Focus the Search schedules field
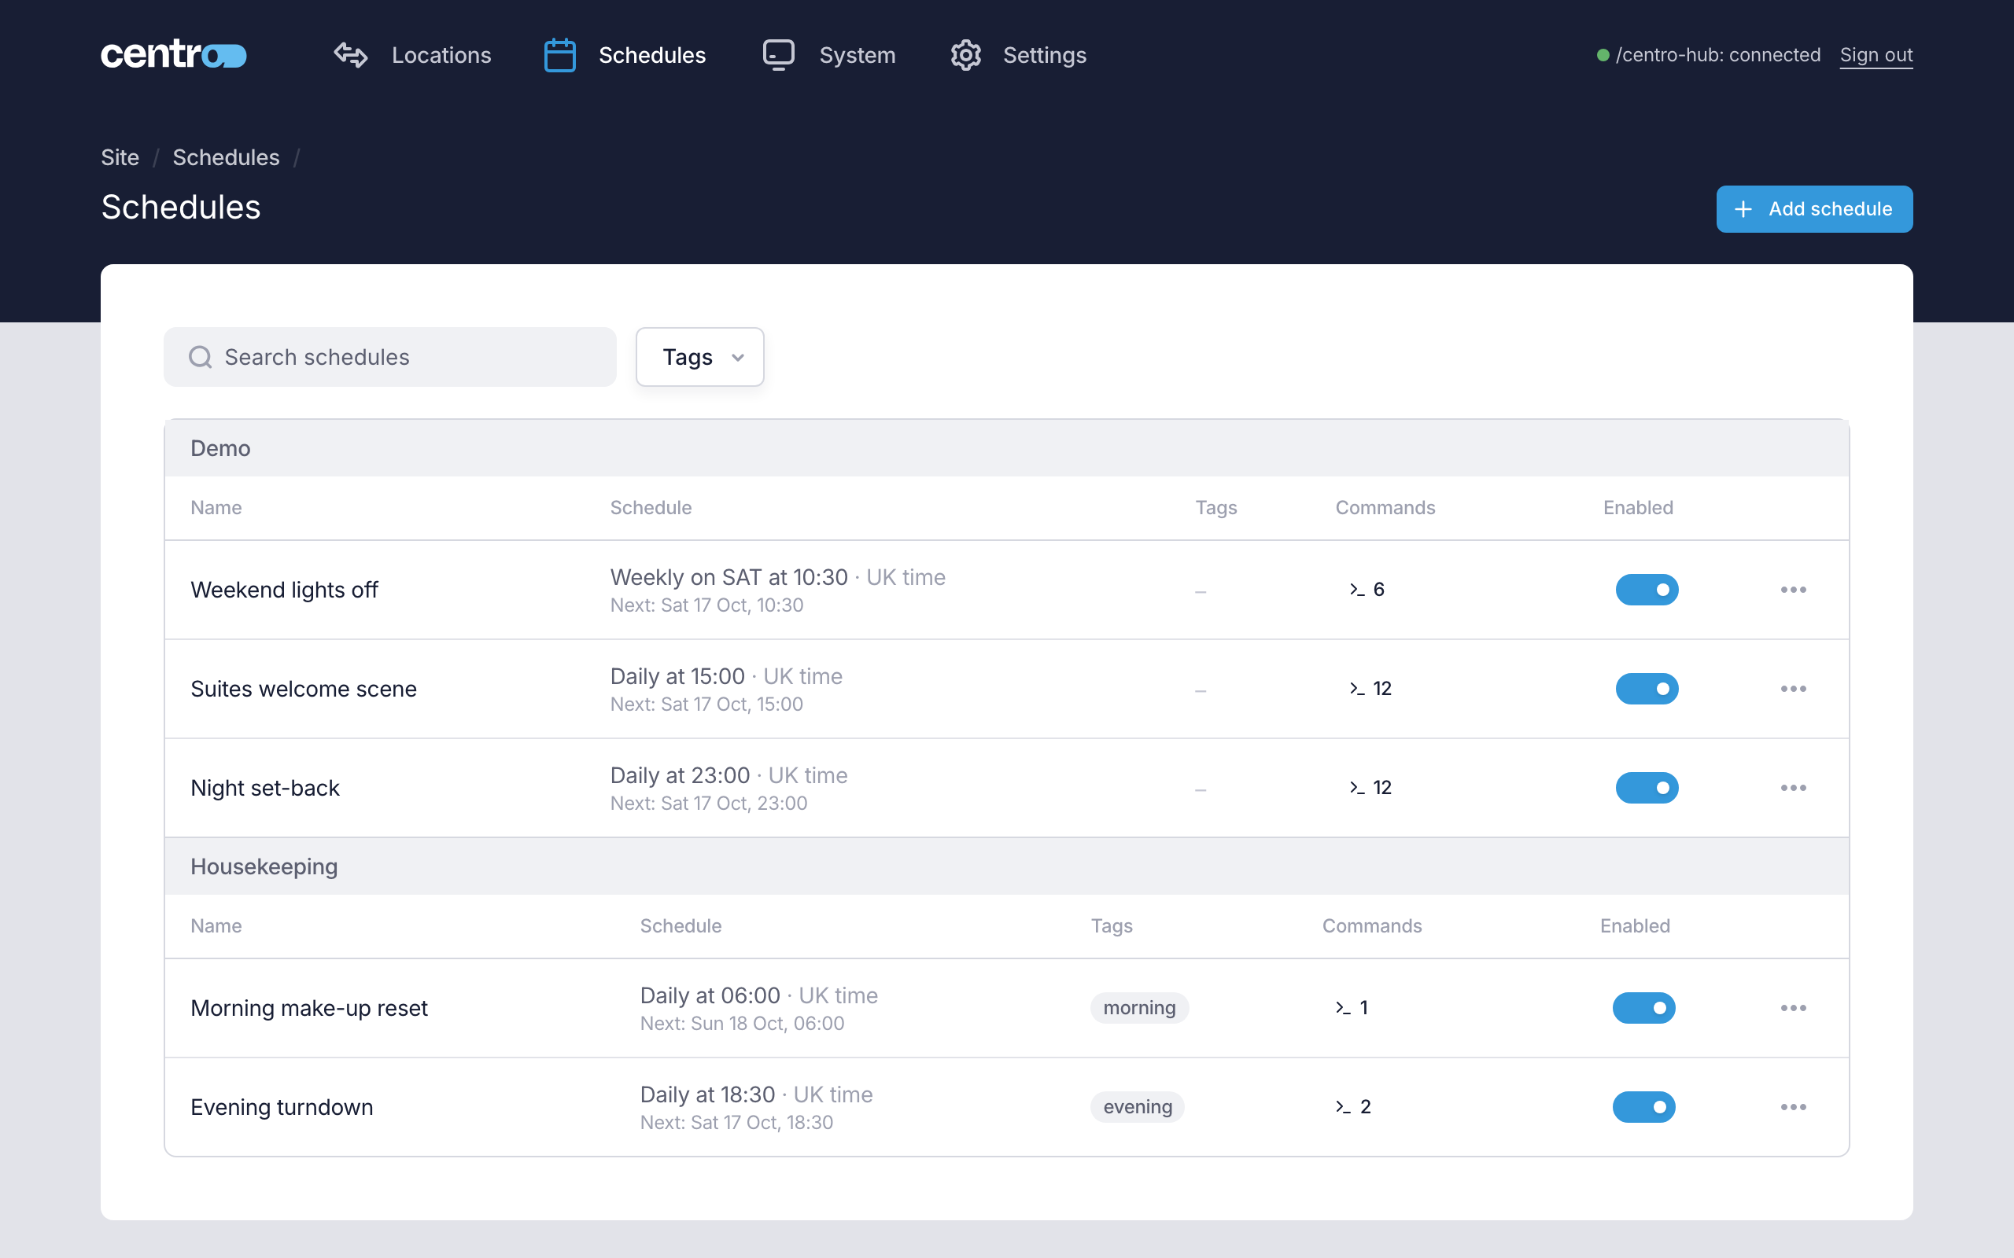Screen dimensions: 2014x1258 (x=389, y=357)
